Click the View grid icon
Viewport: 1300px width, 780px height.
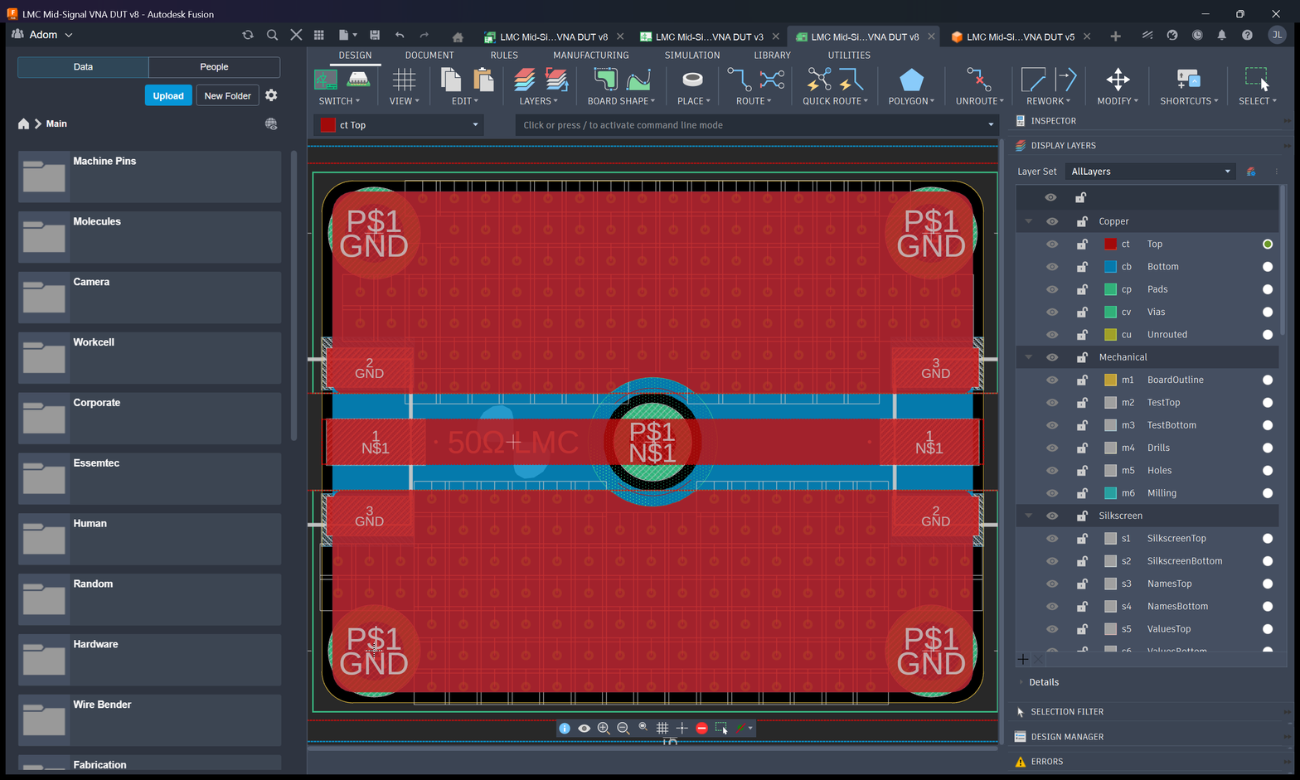(x=404, y=80)
